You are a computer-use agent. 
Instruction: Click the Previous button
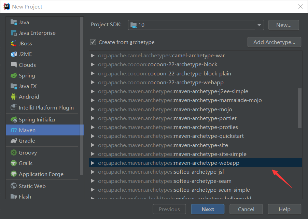169,209
